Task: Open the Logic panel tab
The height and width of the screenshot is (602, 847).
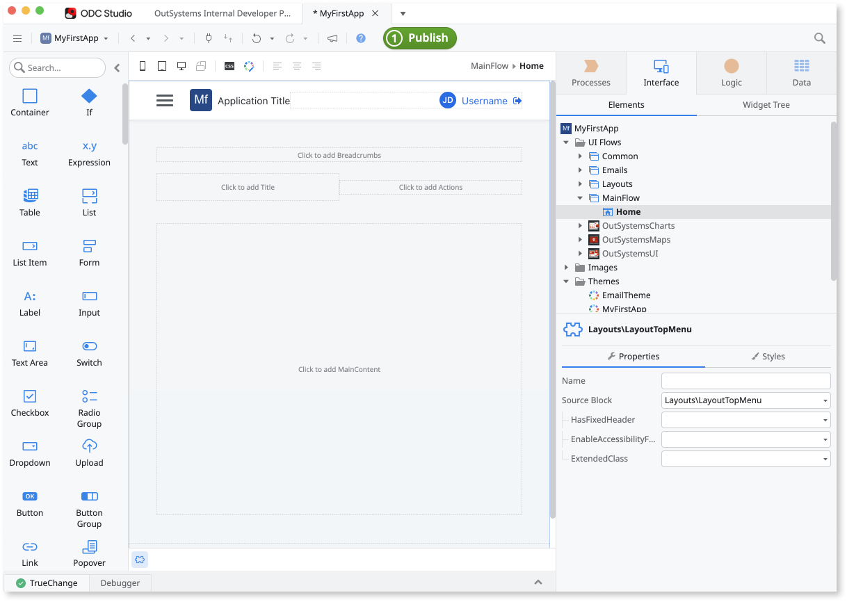Action: click(731, 72)
